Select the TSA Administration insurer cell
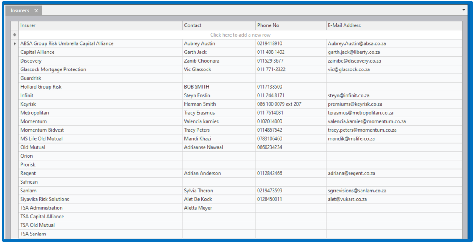 100,208
